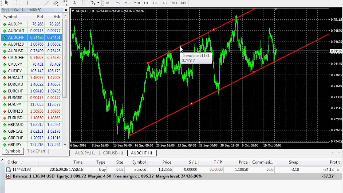
Task: Switch to the AUDJPY,H1 chart tab
Action: [x=85, y=153]
